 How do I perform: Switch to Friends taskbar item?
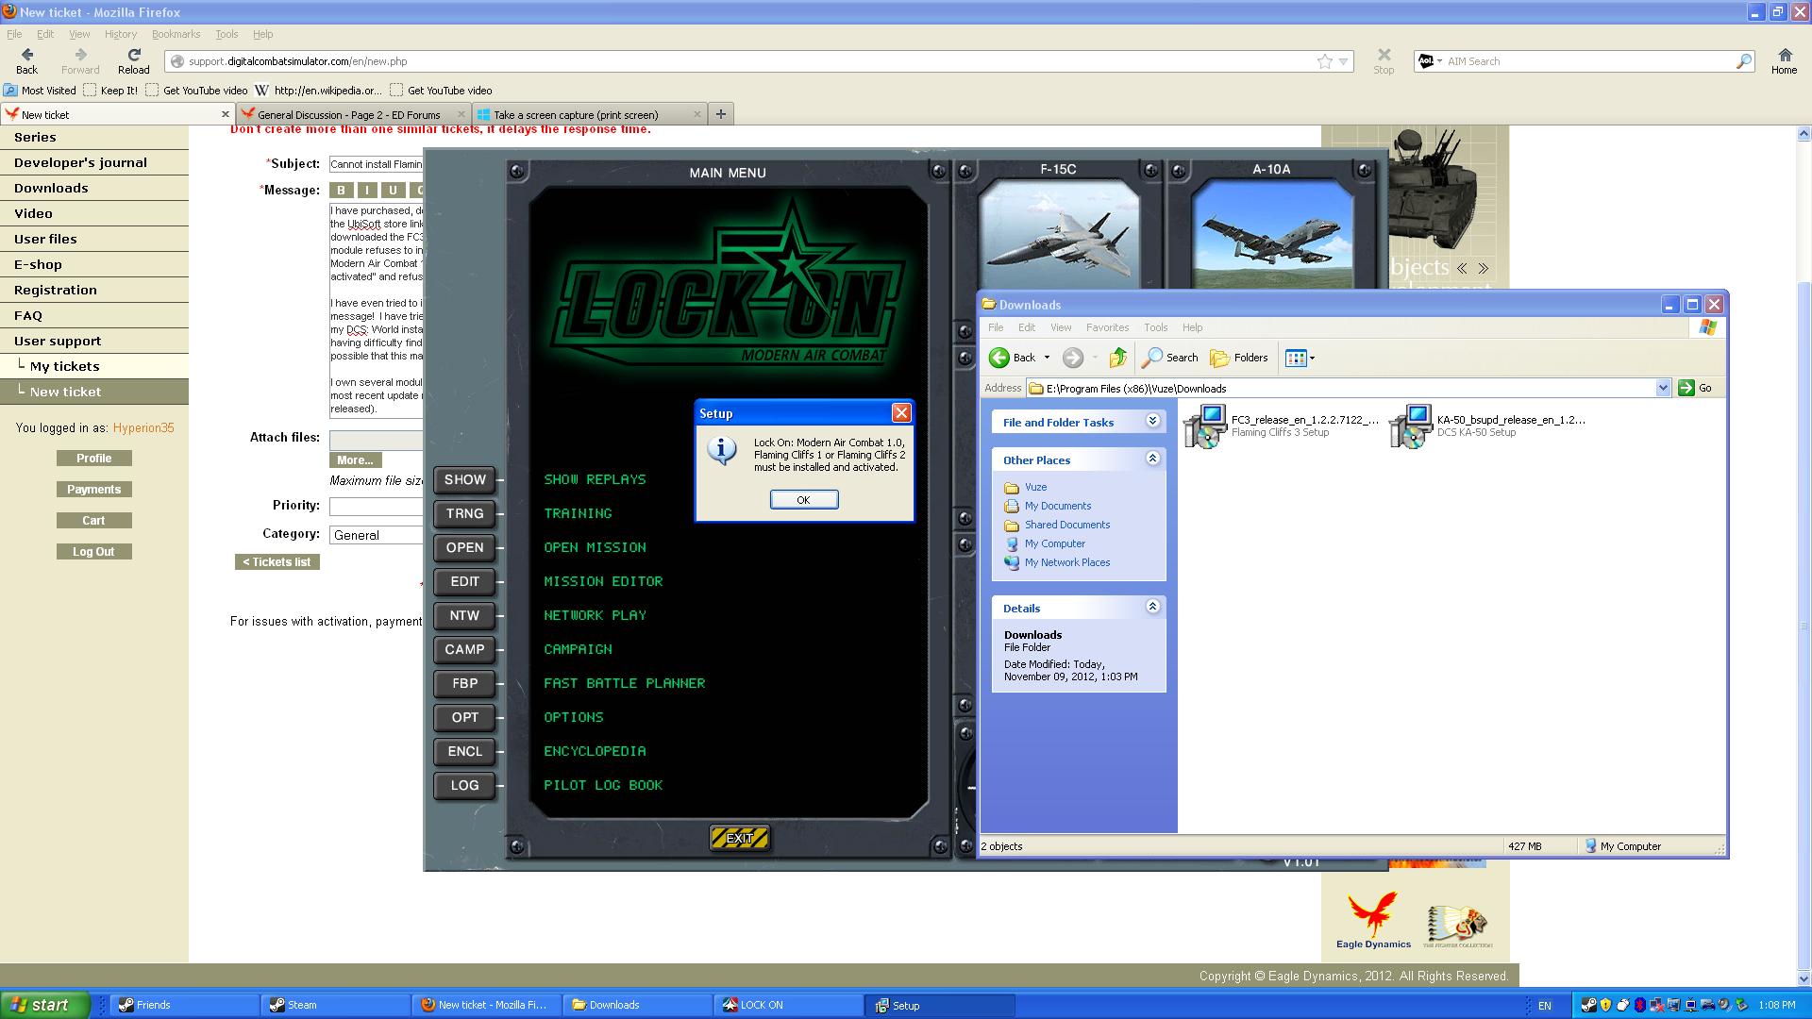184,1005
